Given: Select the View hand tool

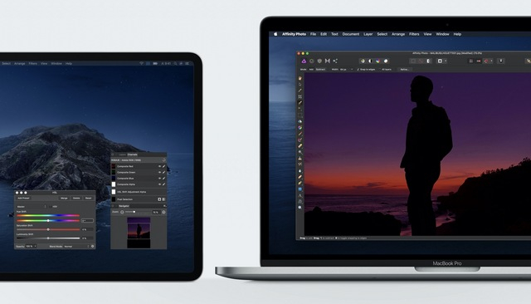Looking at the screenshot, I should [300, 78].
